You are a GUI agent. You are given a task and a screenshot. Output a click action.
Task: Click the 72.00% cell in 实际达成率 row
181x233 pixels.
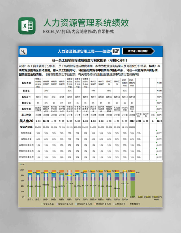(x=62, y=127)
